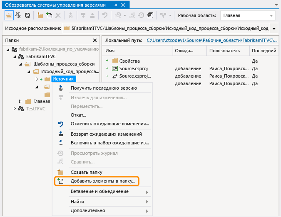Click the add items toolbar icon
Screen dimensions: 281x217
pyautogui.click(x=49, y=15)
